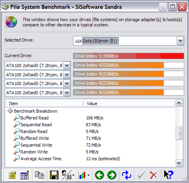The width and height of the screenshot is (189, 183).
Task: Go forward with the green right arrow
Action: coord(112,175)
